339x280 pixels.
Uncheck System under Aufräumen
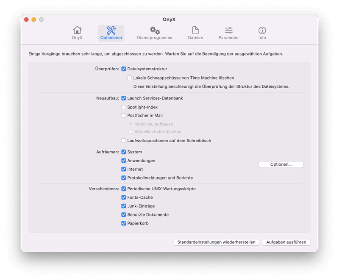pos(124,152)
